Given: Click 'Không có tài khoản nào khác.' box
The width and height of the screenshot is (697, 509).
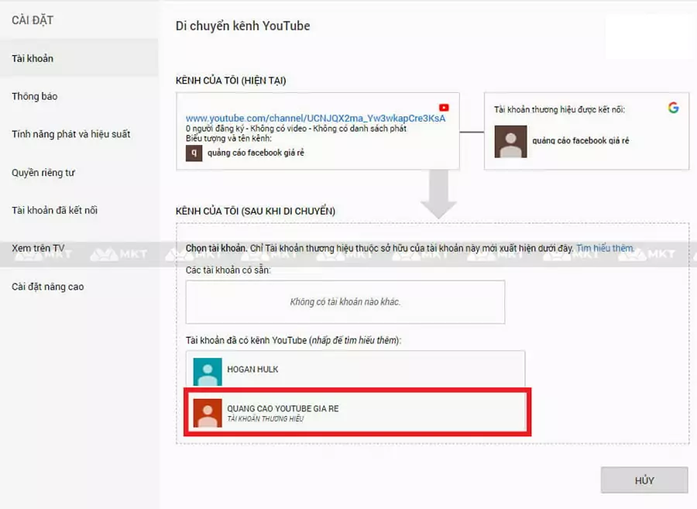Looking at the screenshot, I should pyautogui.click(x=345, y=302).
